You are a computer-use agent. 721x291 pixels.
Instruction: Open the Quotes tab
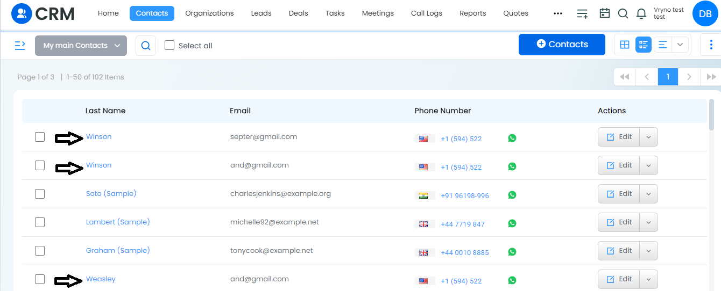pos(515,13)
